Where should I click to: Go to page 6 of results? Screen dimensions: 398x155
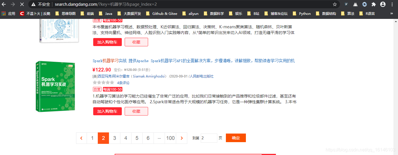point(148,138)
